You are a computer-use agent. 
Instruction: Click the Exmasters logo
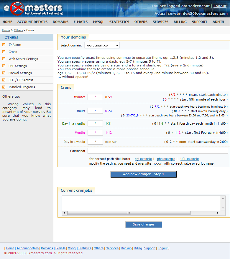tap(33, 9)
